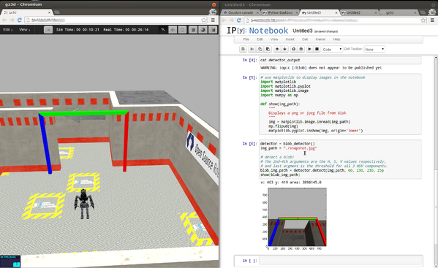The image size is (438, 268).
Task: Save the notebook using the toolbar icon
Action: coord(243,49)
